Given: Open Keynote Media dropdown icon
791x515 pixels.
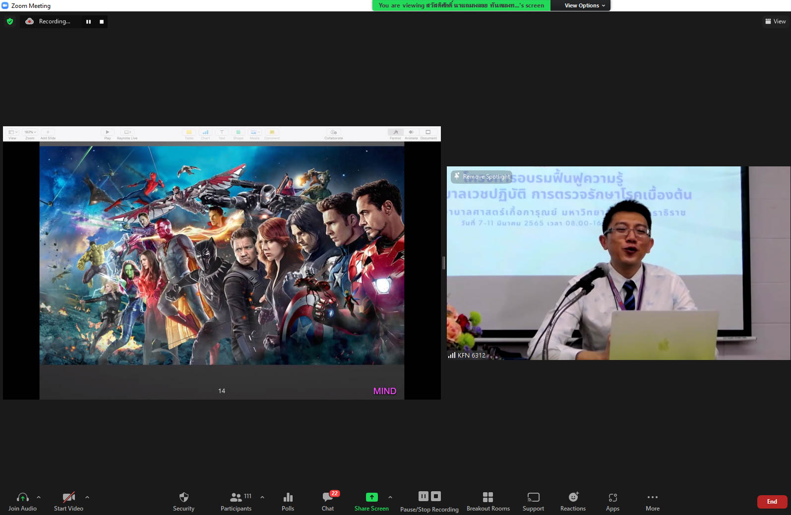Looking at the screenshot, I should tap(254, 133).
